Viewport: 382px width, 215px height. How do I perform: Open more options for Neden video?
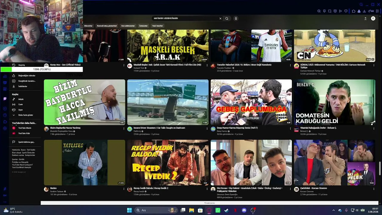[x=124, y=189]
